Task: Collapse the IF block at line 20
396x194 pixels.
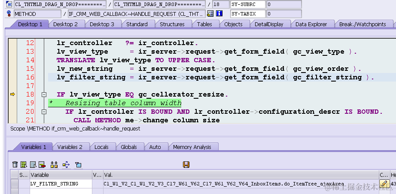Action: (x=44, y=112)
